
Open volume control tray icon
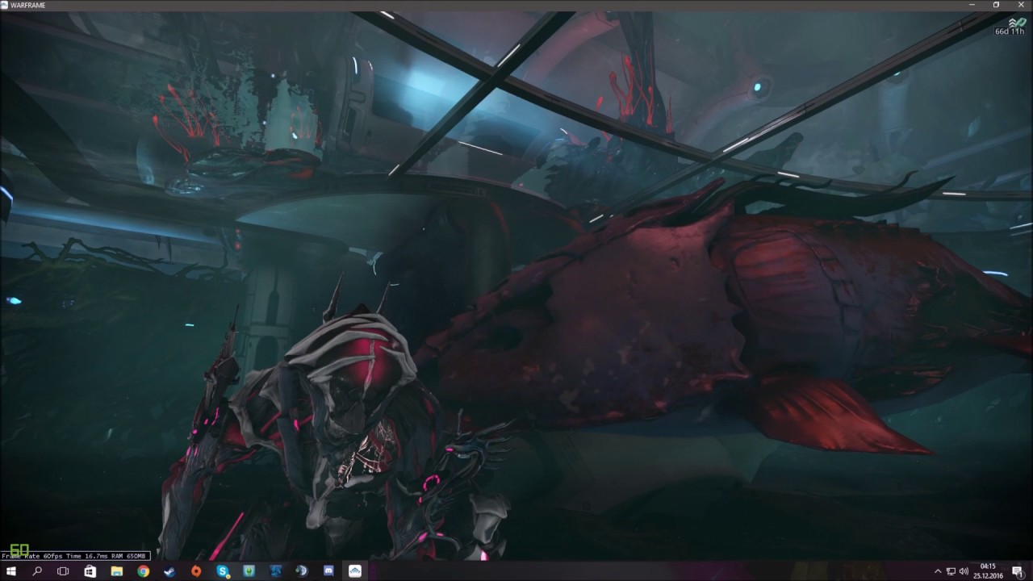pyautogui.click(x=964, y=571)
